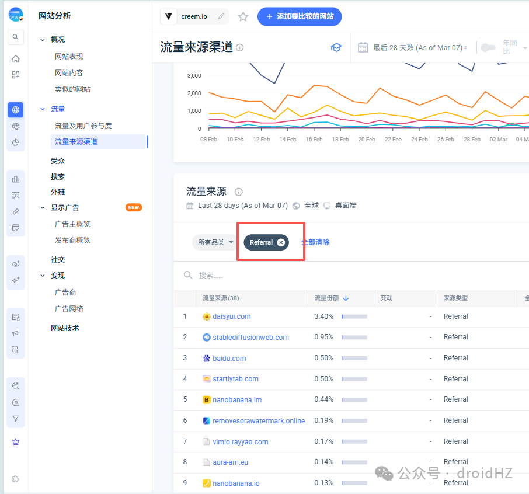Viewport: 529px width, 494px height.
Task: Open 受众 menu item
Action: tap(58, 161)
